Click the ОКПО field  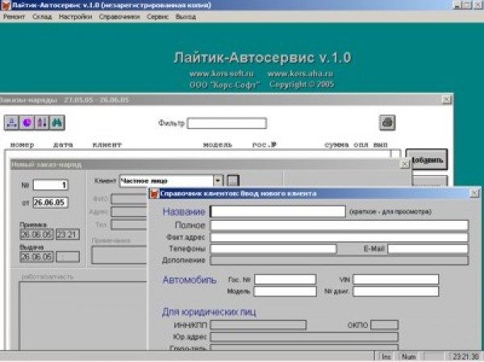[384, 325]
